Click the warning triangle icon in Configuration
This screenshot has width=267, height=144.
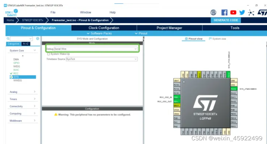click(x=56, y=114)
